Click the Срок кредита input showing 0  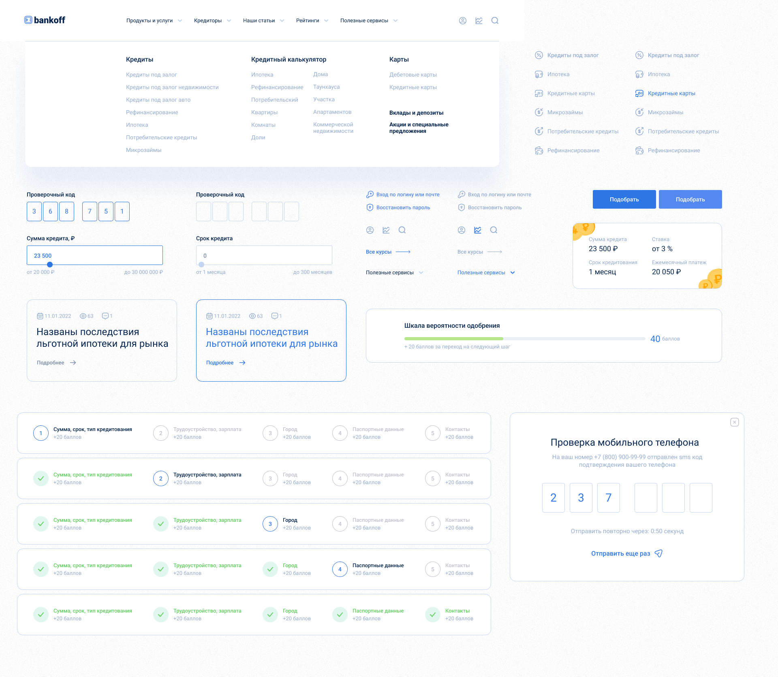264,255
